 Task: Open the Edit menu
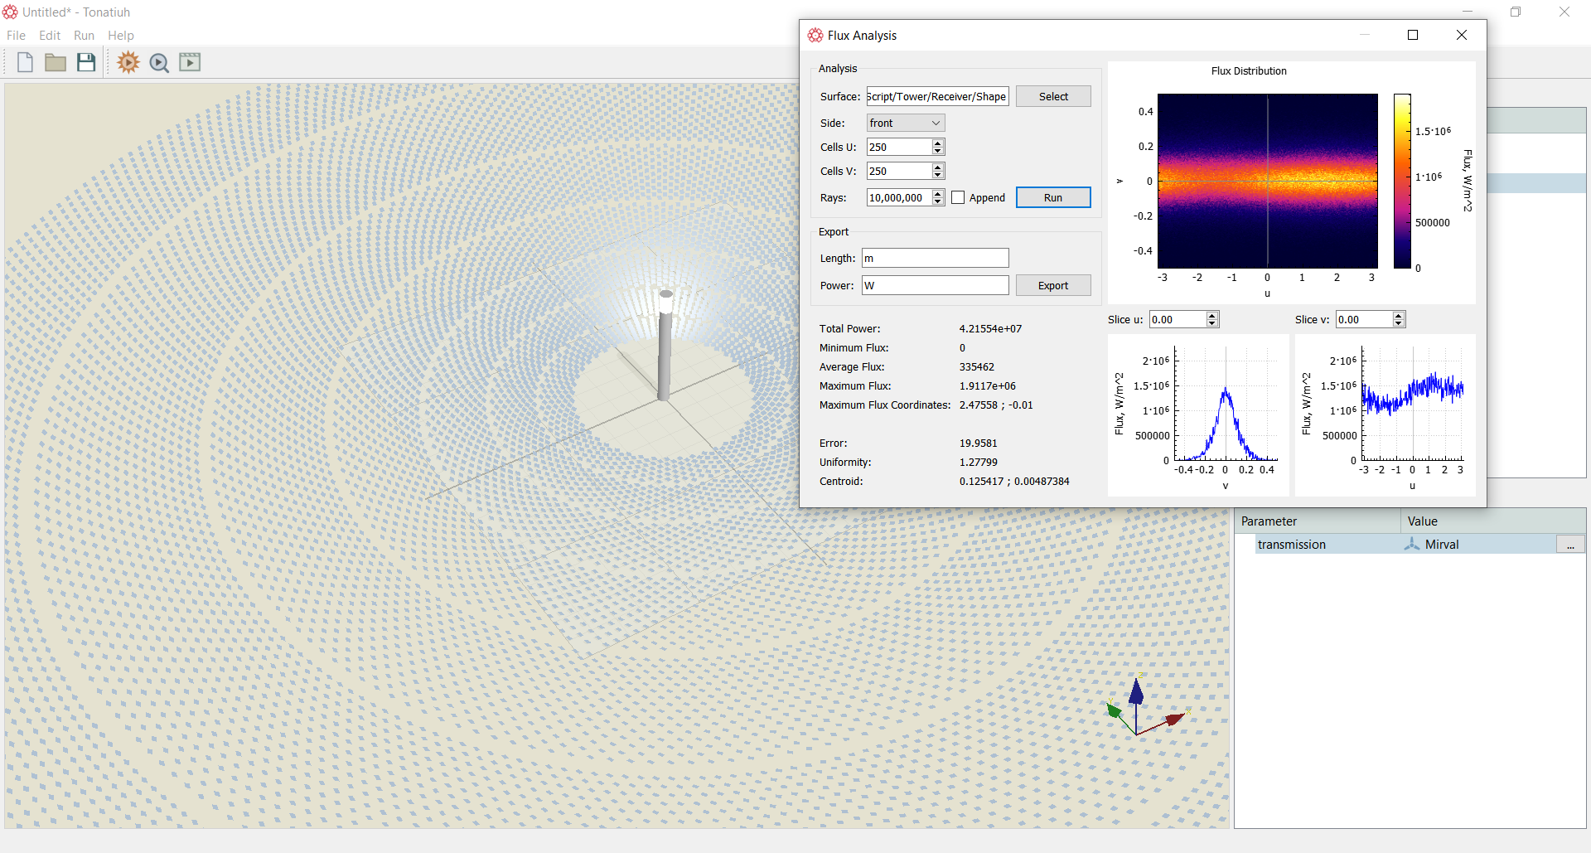pos(50,36)
